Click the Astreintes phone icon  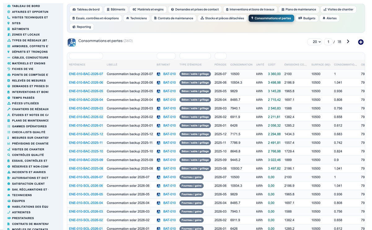pyautogui.click(x=9, y=212)
